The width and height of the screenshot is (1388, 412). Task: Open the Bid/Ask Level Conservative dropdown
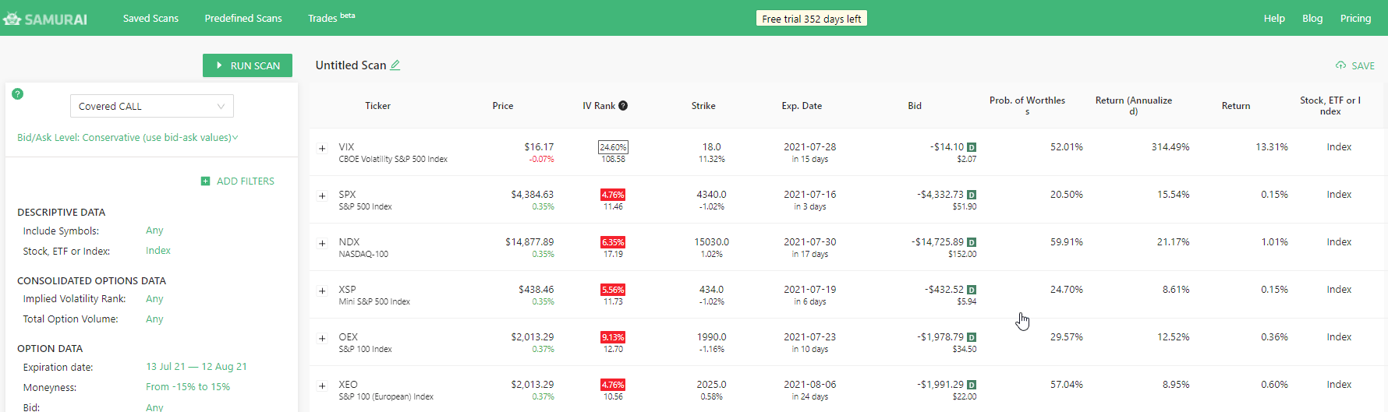(128, 138)
